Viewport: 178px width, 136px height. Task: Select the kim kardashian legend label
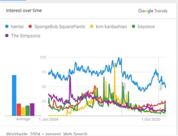[x=112, y=27]
